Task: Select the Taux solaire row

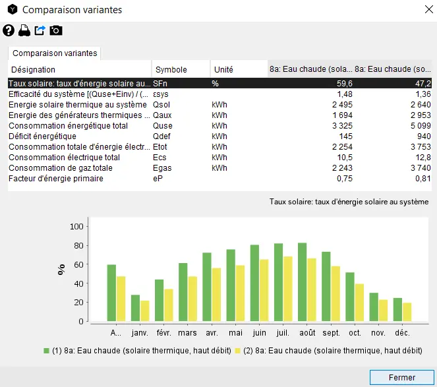Action: click(79, 84)
